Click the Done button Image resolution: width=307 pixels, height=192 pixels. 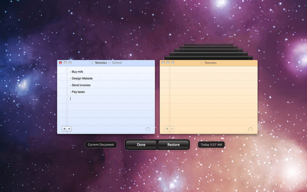pyautogui.click(x=141, y=145)
